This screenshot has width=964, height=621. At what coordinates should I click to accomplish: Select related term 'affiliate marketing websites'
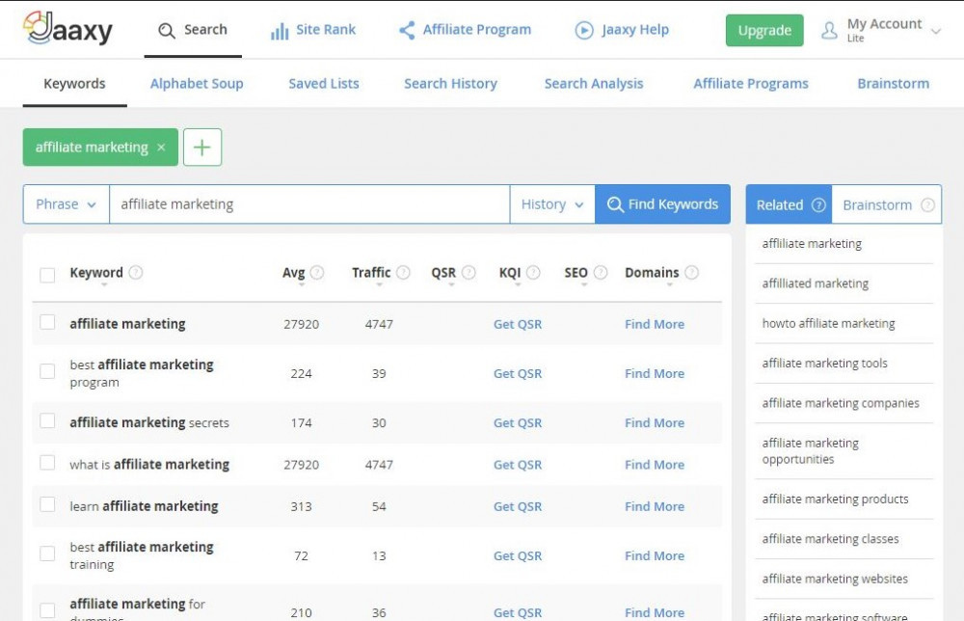tap(834, 580)
